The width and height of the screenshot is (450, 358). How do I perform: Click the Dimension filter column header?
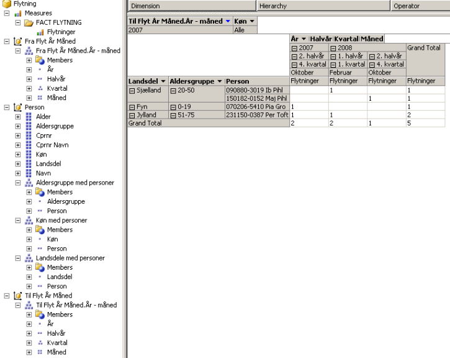(192, 6)
